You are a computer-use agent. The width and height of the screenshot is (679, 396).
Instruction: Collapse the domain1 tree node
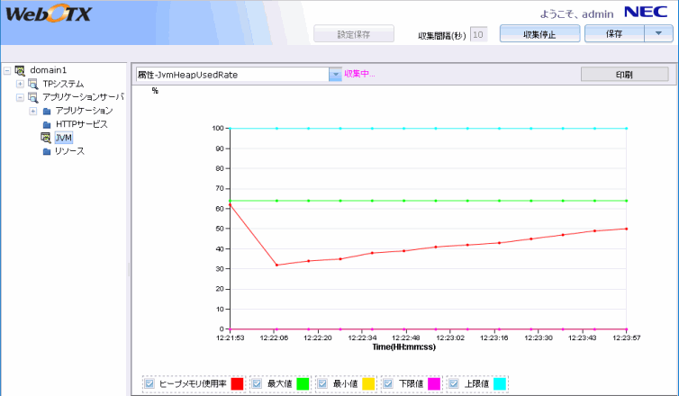coord(7,70)
